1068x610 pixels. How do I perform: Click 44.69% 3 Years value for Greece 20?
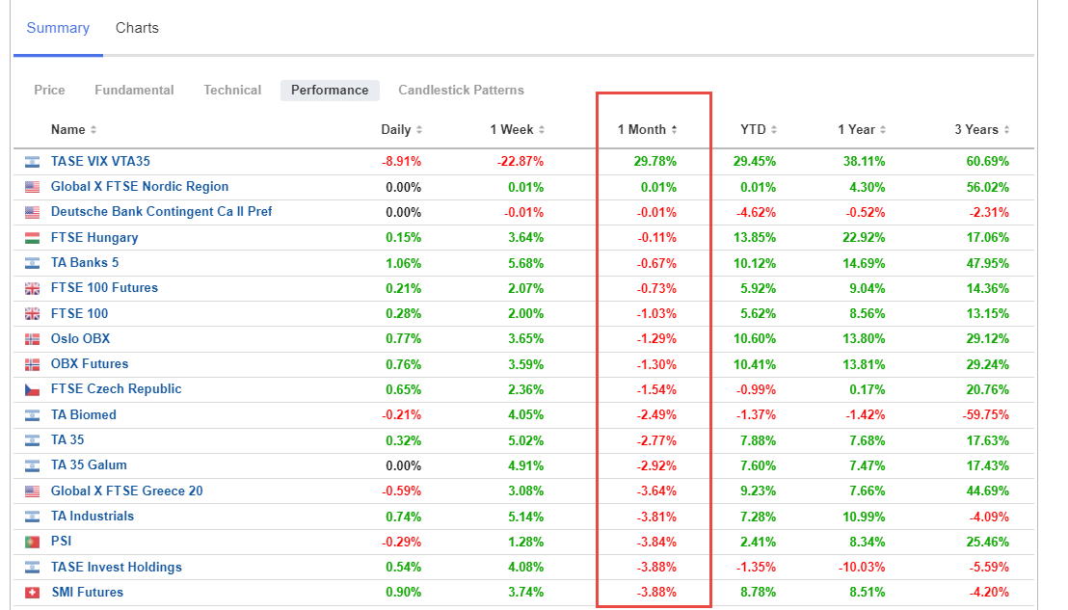click(988, 491)
